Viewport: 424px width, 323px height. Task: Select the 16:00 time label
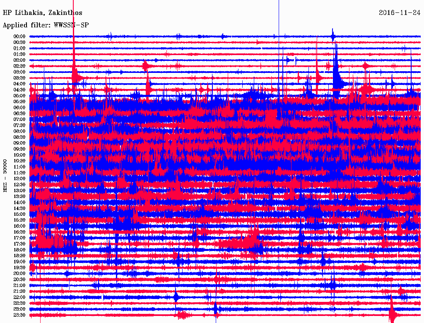click(x=19, y=226)
